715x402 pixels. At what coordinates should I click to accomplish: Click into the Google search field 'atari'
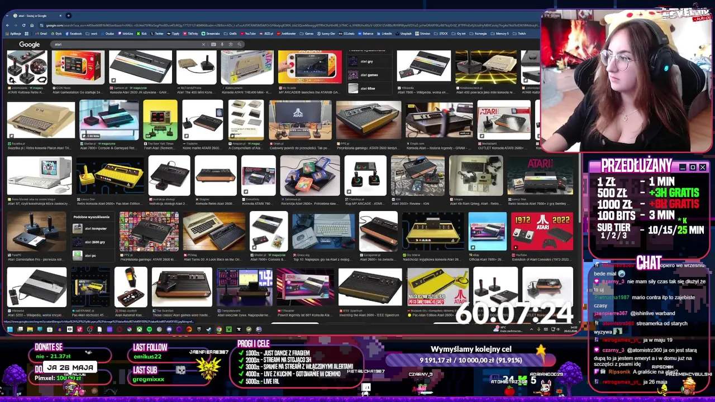126,44
